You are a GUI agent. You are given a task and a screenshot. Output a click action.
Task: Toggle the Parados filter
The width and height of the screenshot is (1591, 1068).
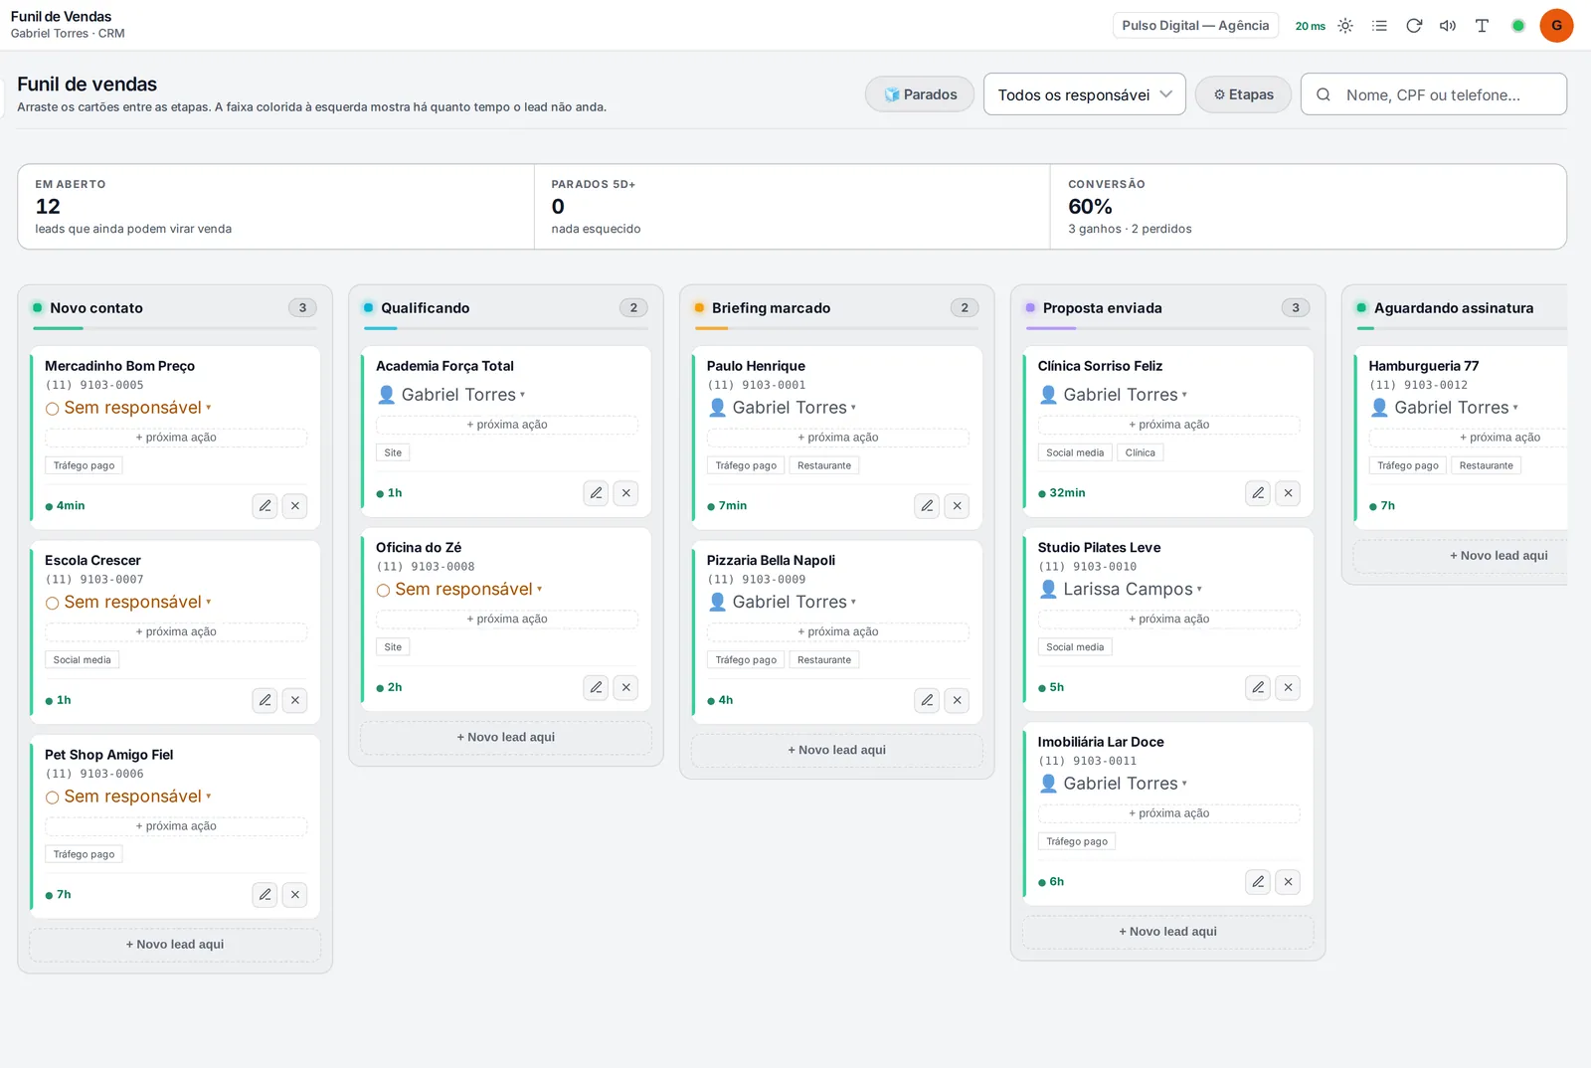pos(920,94)
